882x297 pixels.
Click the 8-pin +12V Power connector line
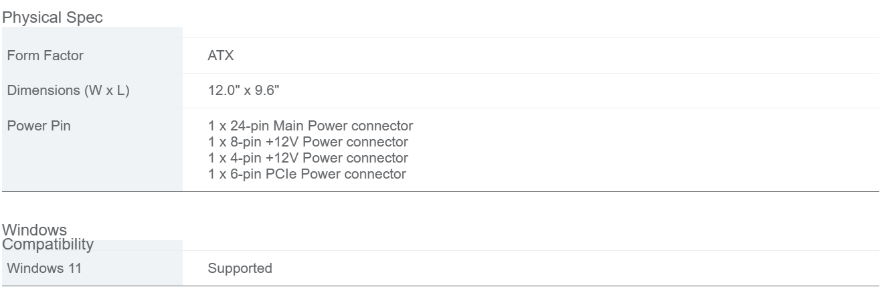pyautogui.click(x=308, y=142)
